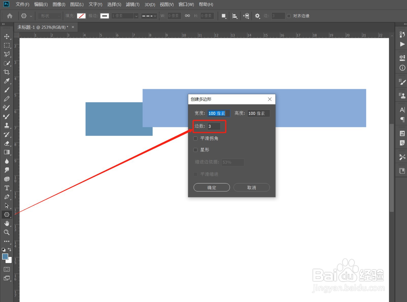407x302 pixels.
Task: Select the Smudge tool
Action: coord(7,170)
